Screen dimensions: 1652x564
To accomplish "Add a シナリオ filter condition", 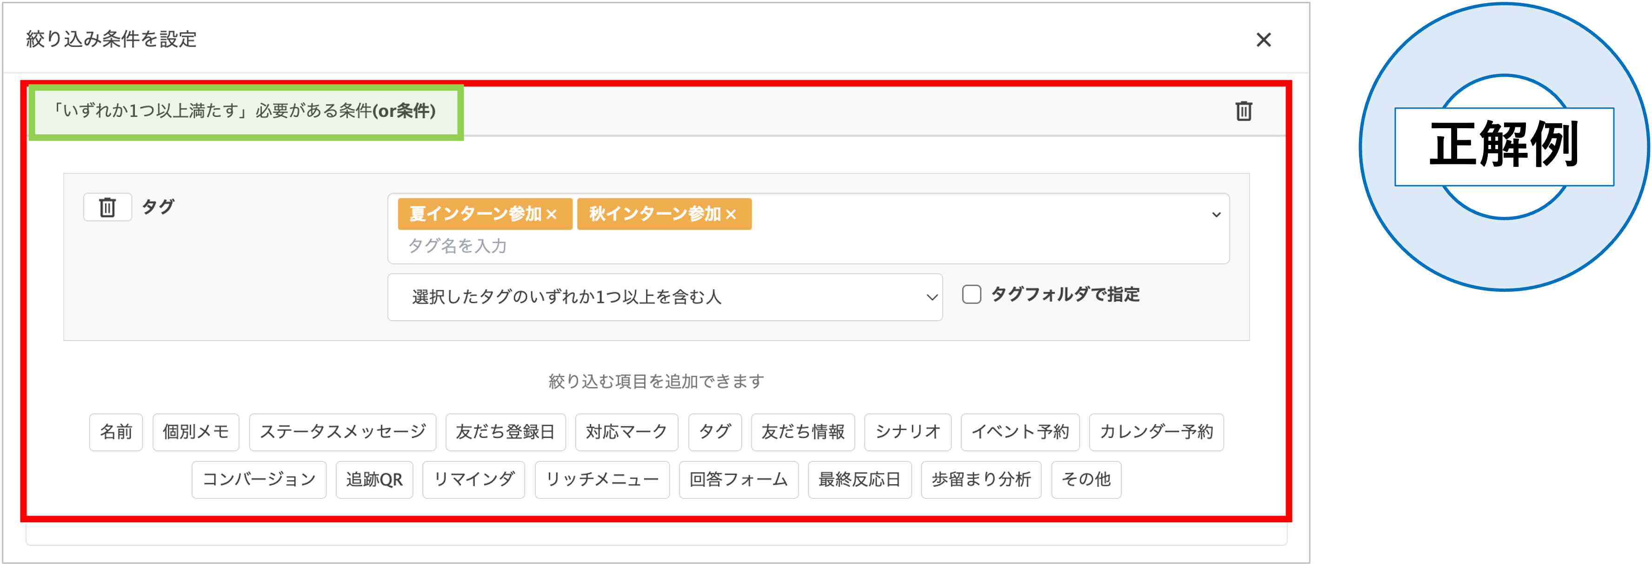I will (x=908, y=432).
